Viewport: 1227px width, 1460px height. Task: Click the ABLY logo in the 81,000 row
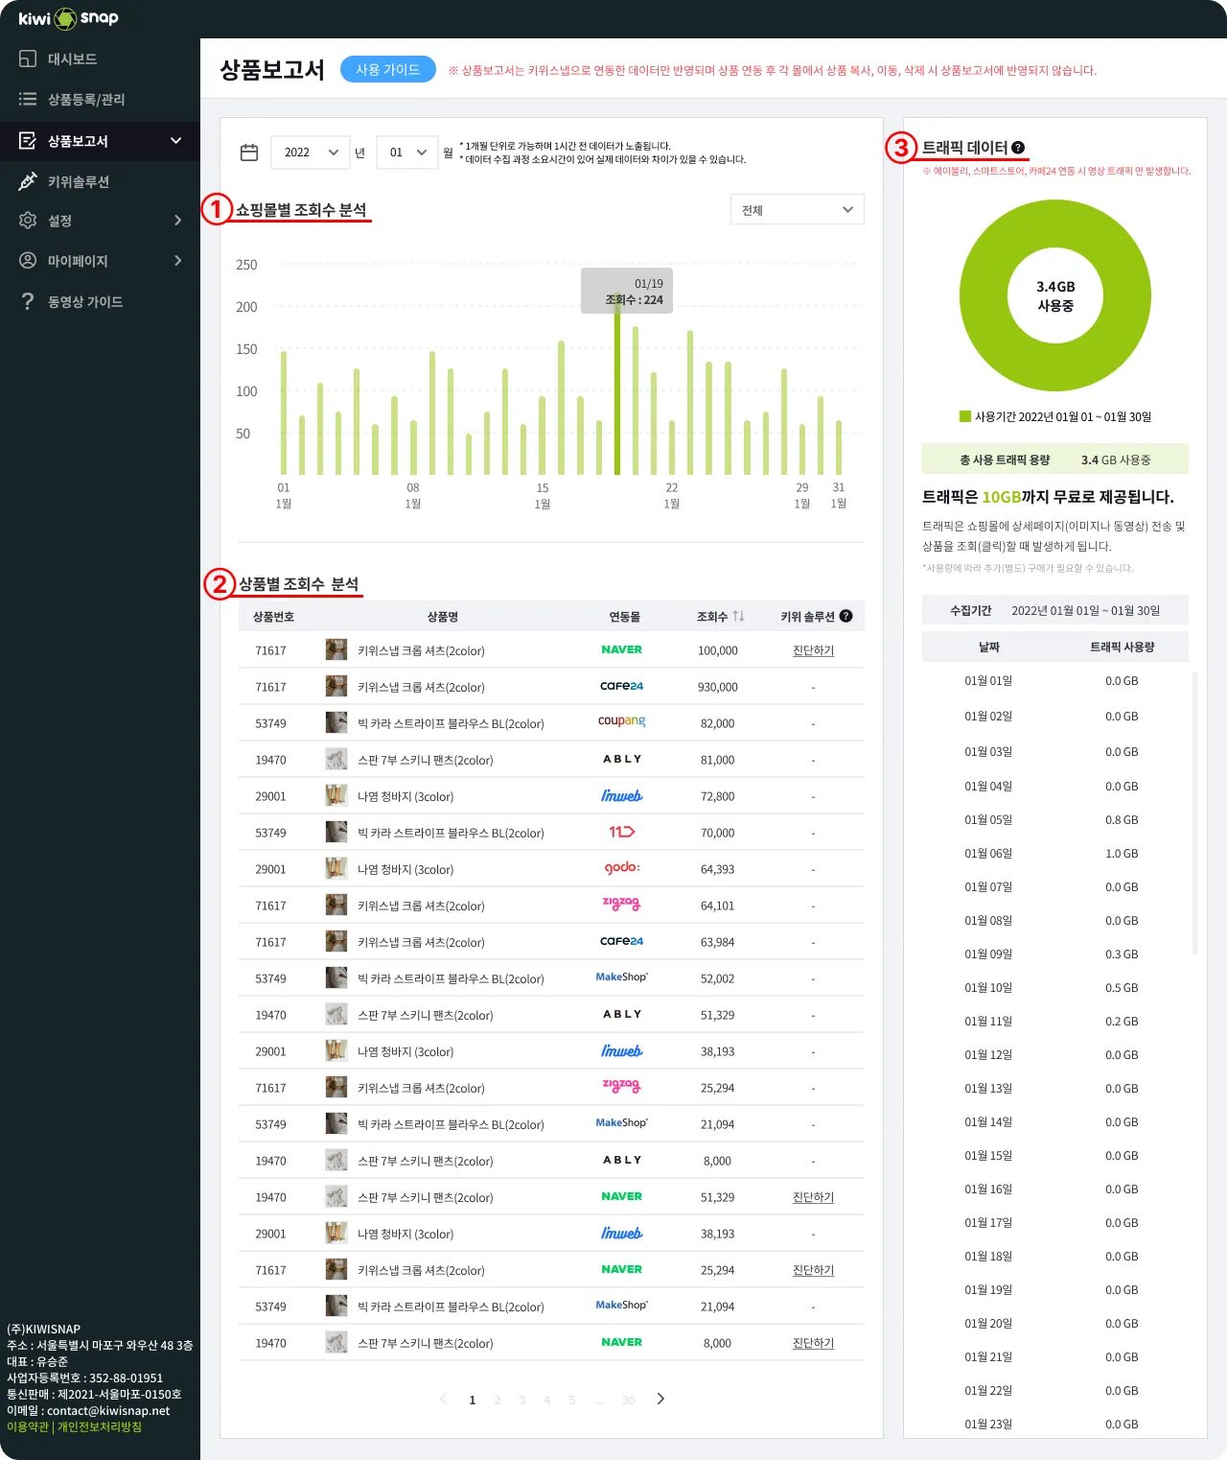click(622, 759)
